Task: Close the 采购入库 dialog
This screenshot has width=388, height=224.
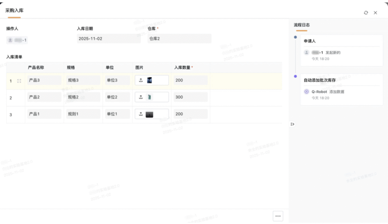Action: point(375,13)
